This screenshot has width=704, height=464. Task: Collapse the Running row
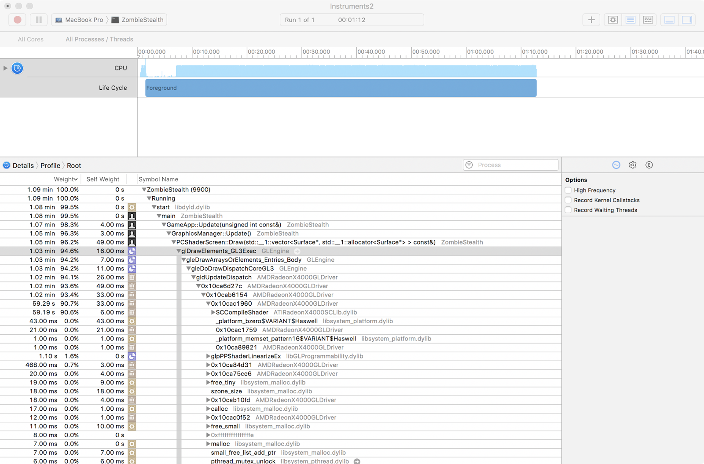coord(149,198)
